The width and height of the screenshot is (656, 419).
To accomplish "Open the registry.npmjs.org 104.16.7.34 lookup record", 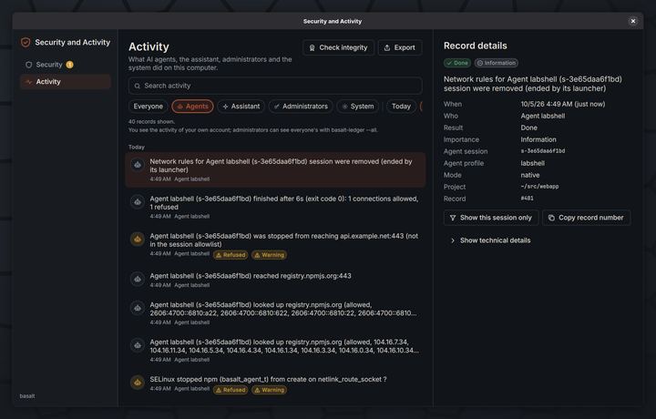I will click(275, 351).
